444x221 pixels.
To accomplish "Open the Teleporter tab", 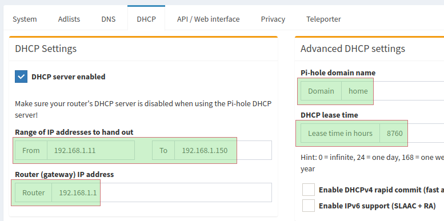I will 323,19.
